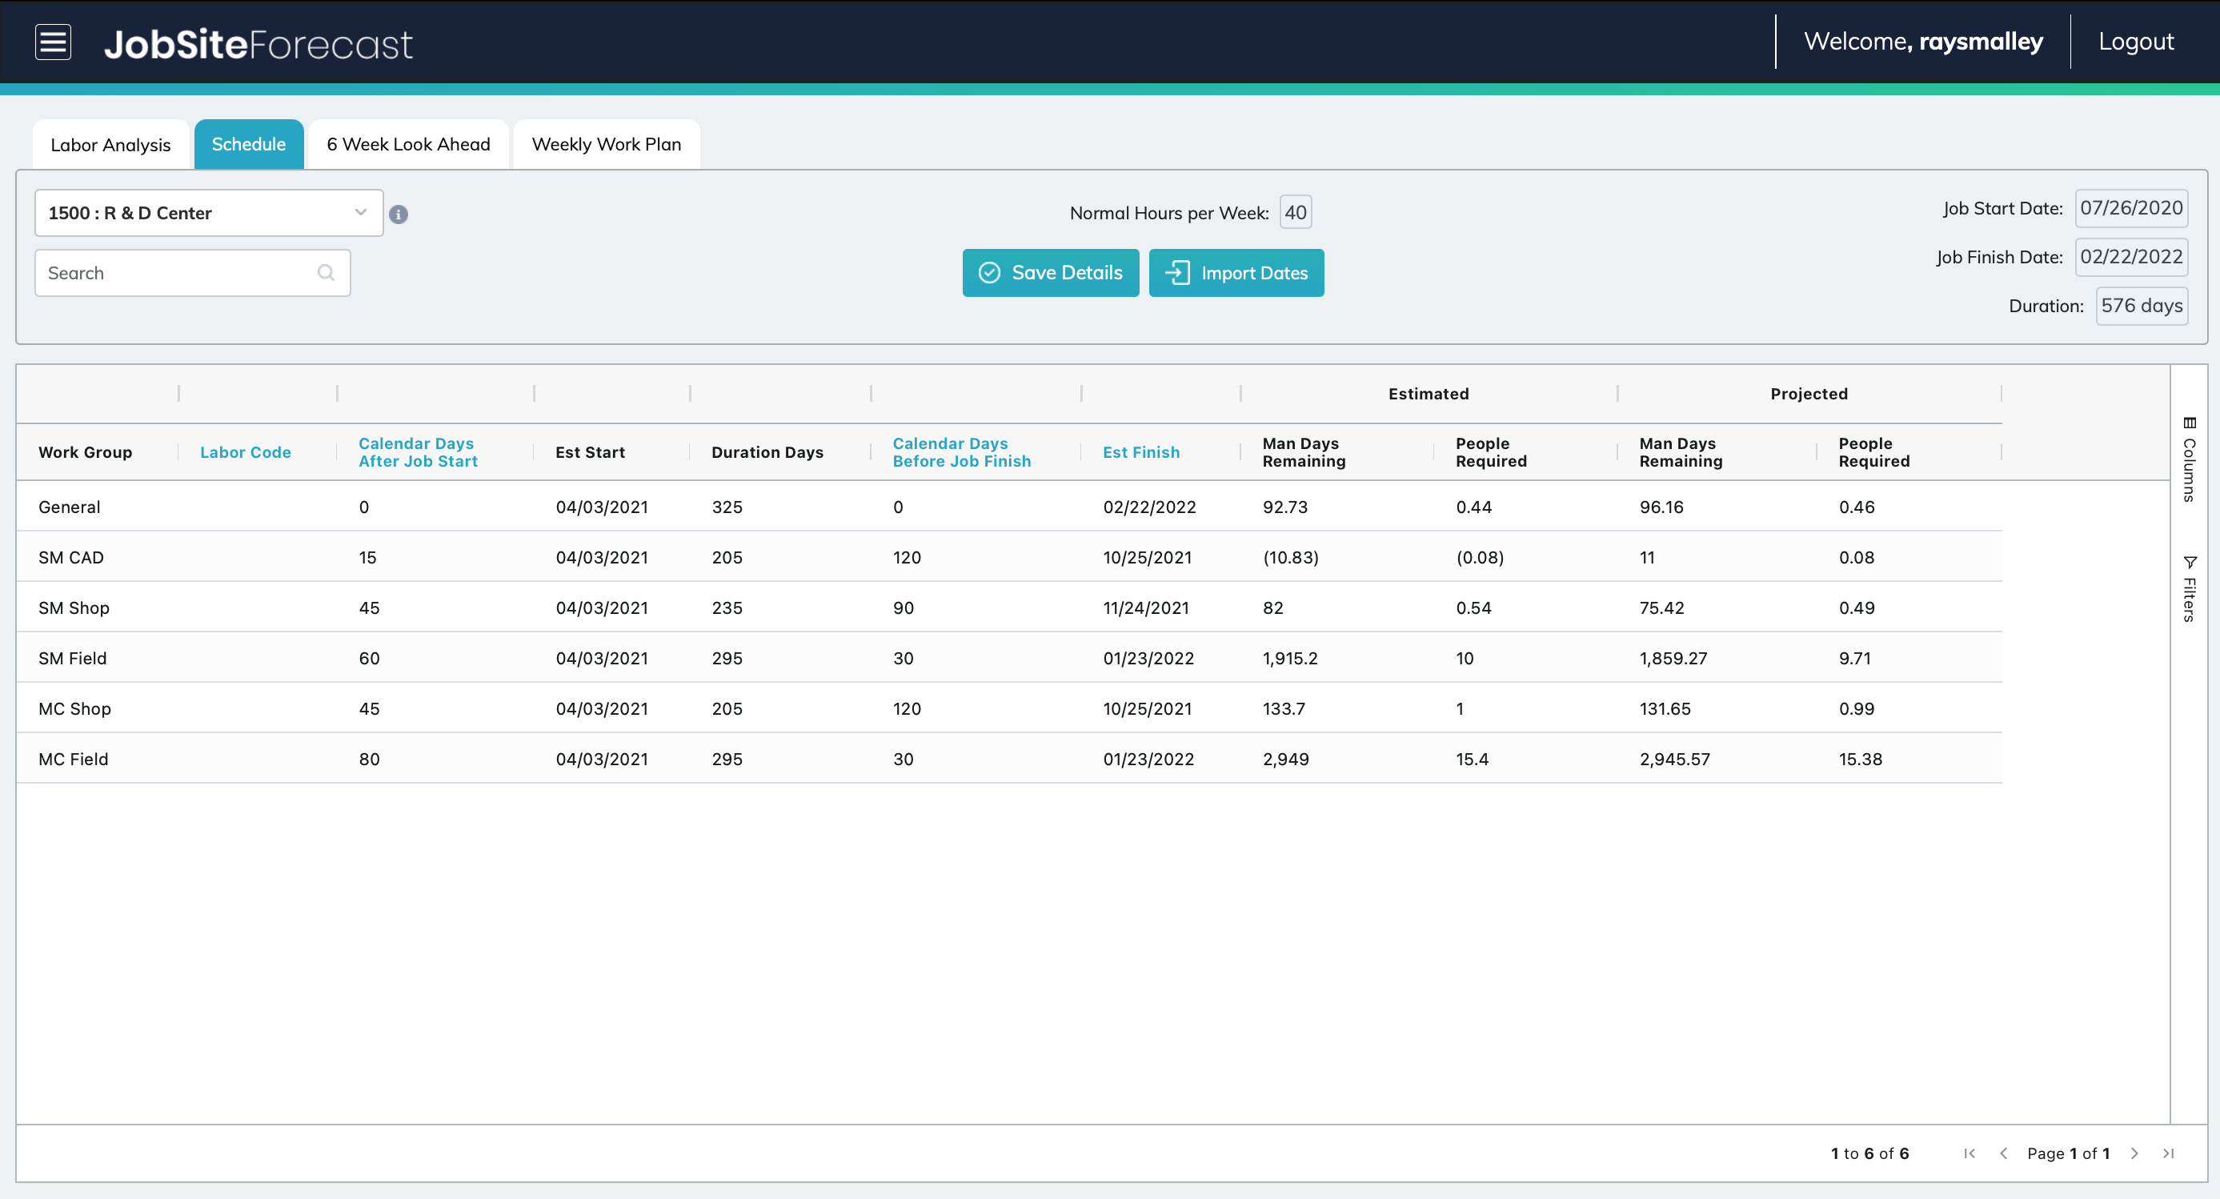Edit the Normal Hours per Week field
The width and height of the screenshot is (2220, 1199).
[x=1296, y=213]
